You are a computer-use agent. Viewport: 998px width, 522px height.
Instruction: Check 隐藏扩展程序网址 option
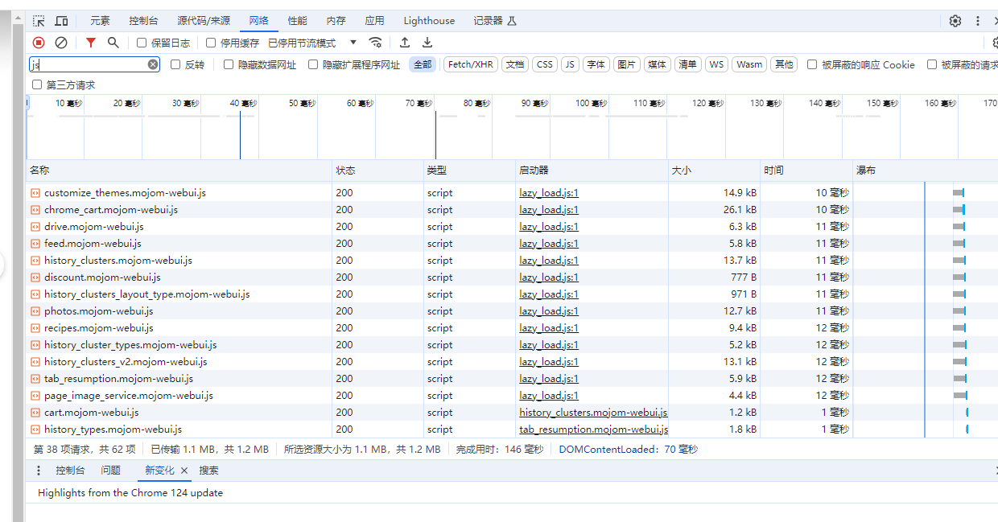click(x=313, y=64)
